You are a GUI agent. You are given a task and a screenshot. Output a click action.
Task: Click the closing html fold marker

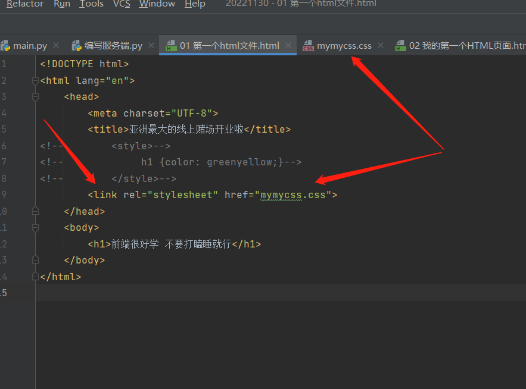pyautogui.click(x=35, y=277)
